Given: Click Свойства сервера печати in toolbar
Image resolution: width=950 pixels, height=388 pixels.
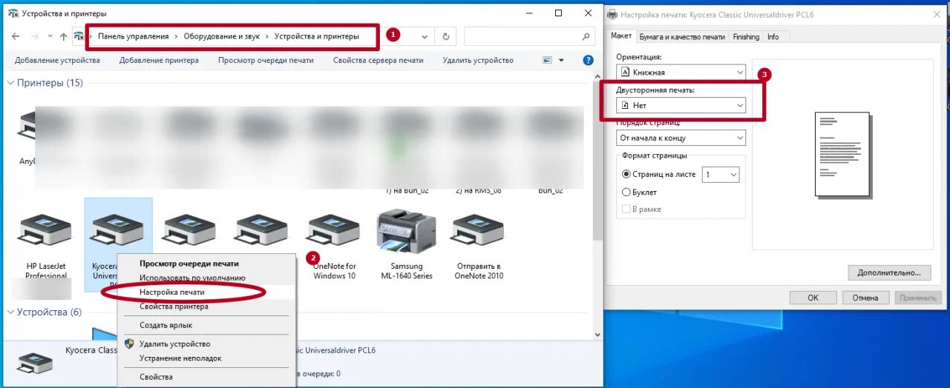Looking at the screenshot, I should (x=378, y=61).
